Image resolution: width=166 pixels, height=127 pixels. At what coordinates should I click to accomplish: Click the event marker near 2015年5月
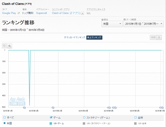click(x=109, y=108)
